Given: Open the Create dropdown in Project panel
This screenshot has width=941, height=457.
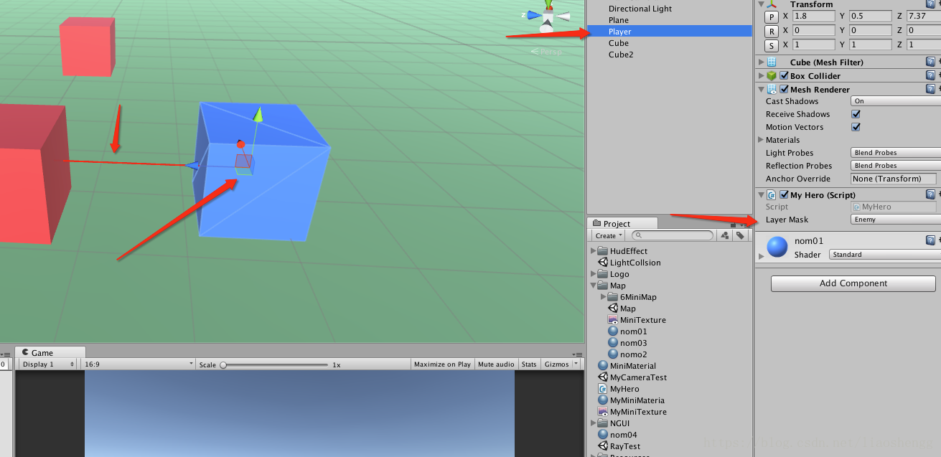Looking at the screenshot, I should [609, 235].
